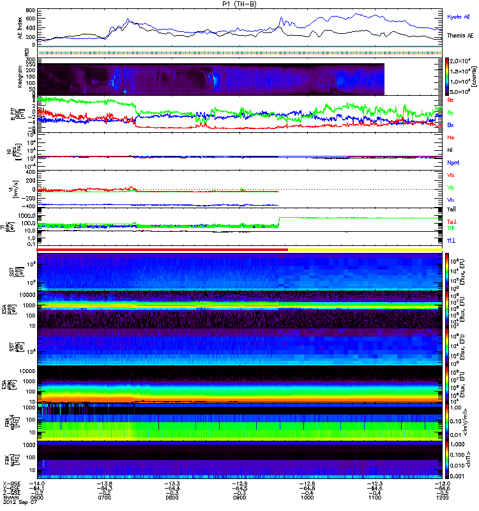Click the Kyoto AE peak near 1100

357,14
